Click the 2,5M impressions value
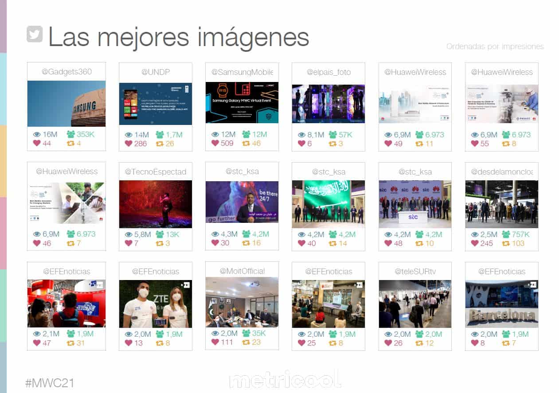 click(489, 234)
